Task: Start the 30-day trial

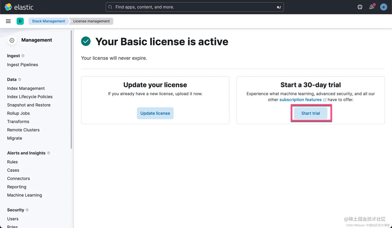Action: click(x=311, y=113)
